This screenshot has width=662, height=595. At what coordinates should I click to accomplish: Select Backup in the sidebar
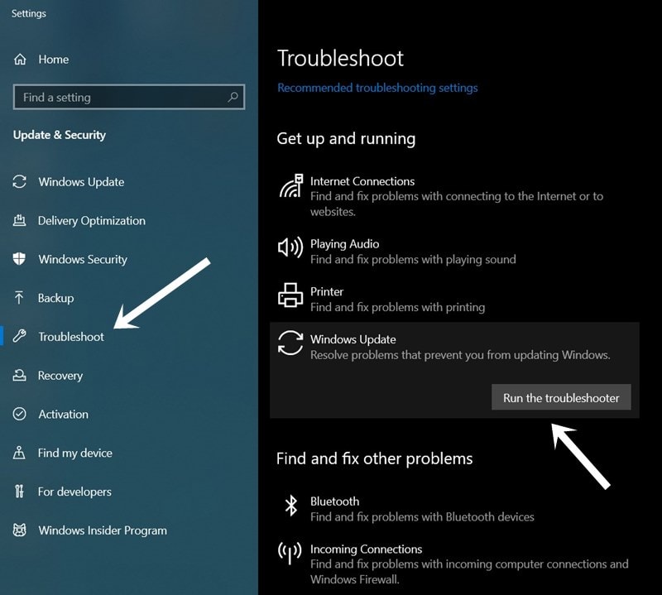pos(55,298)
